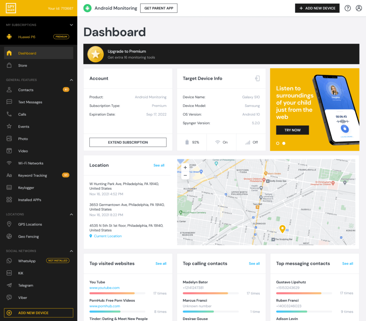366x321 pixels.
Task: Expand the MY SUBSCRIPTIONS menu
Action: click(x=71, y=25)
